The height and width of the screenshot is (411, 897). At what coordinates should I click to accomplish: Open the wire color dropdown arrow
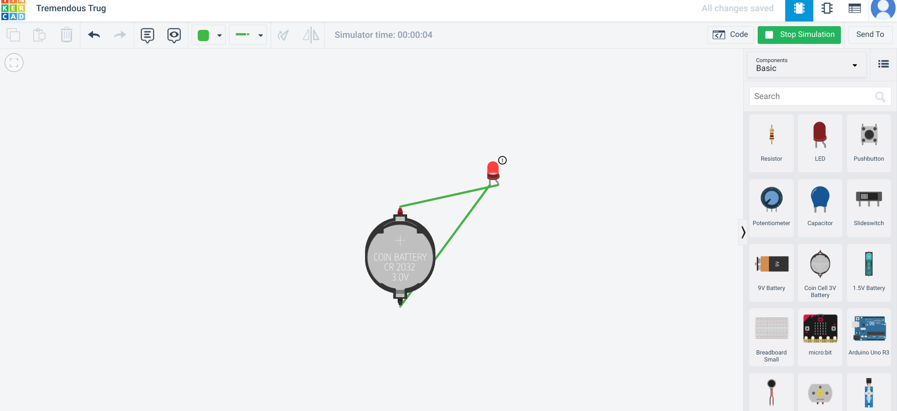pyautogui.click(x=219, y=35)
